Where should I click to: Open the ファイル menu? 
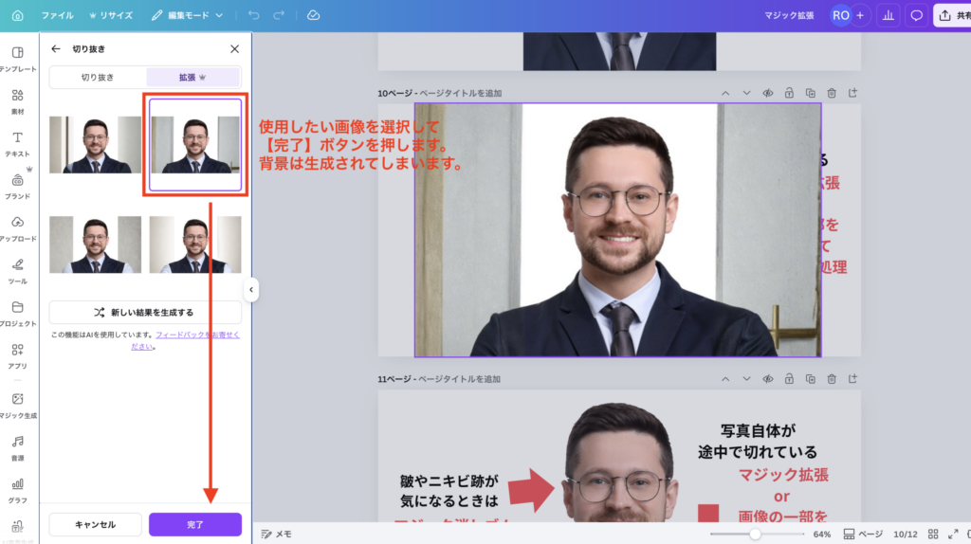coord(57,15)
